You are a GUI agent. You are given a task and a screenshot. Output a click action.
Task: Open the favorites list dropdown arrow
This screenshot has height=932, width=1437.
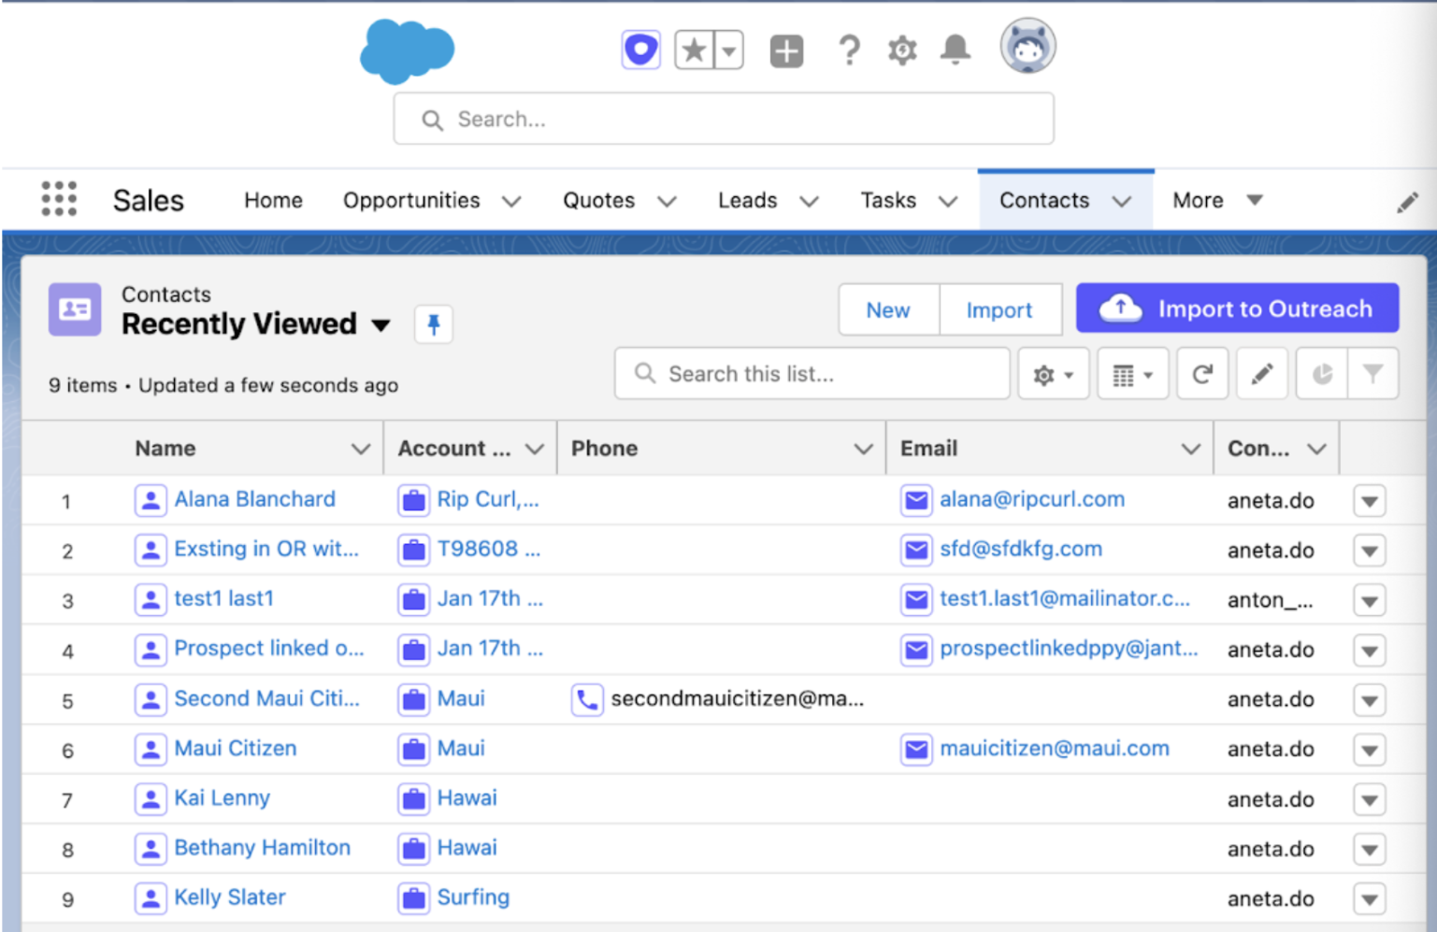point(729,50)
